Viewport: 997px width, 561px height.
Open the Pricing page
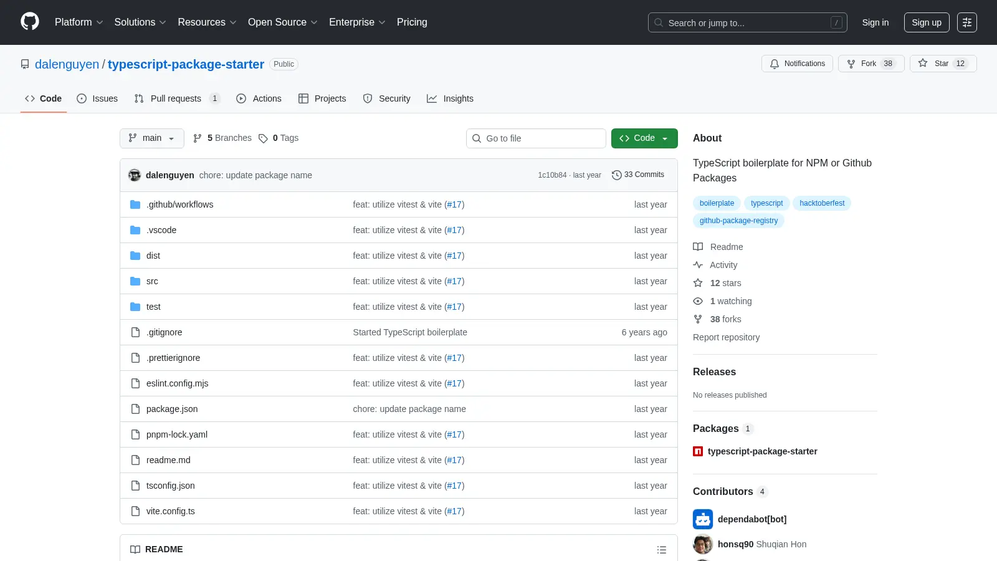412,22
